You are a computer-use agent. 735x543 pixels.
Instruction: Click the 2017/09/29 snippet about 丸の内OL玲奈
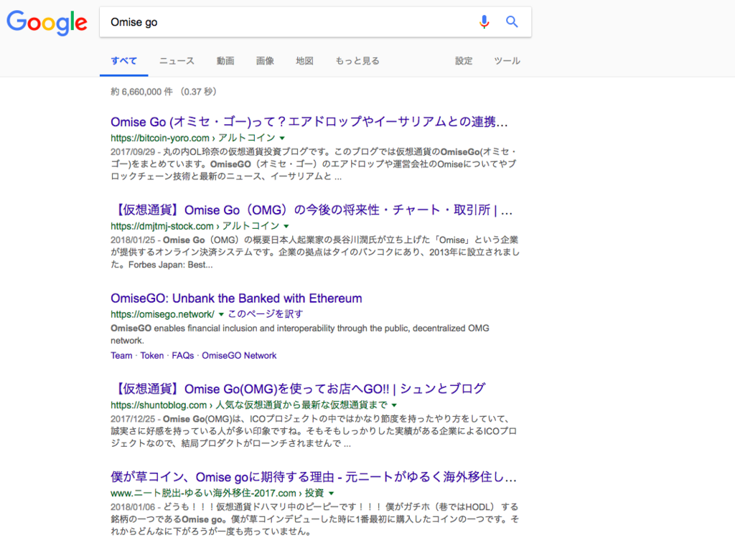tap(314, 164)
